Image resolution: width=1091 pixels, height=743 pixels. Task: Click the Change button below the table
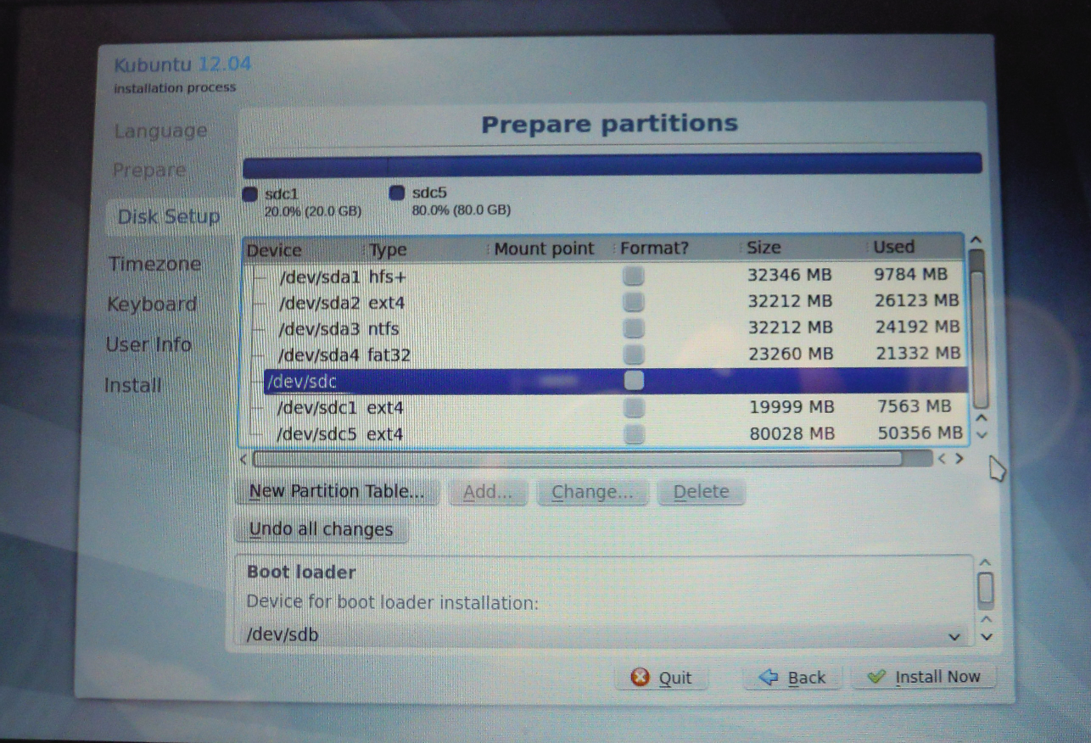(x=591, y=491)
